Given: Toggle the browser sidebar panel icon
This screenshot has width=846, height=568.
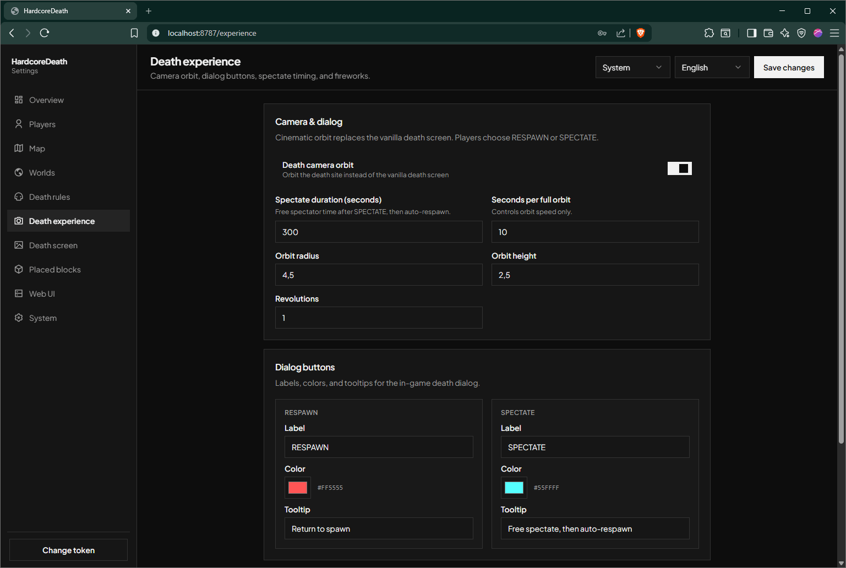Looking at the screenshot, I should click(751, 33).
